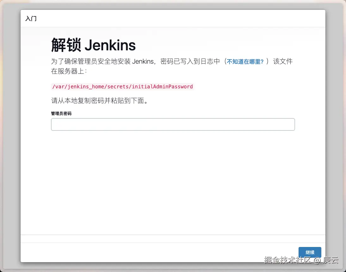Click the 入门 dialog title

coord(31,19)
